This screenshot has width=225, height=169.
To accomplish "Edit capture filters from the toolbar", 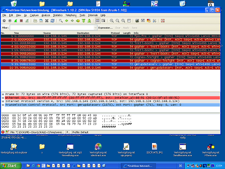I will [x=137, y=21].
